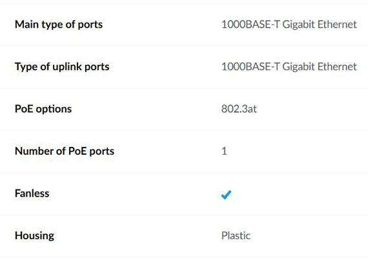
Task: Click the "PoE options" label
Action: (43, 109)
